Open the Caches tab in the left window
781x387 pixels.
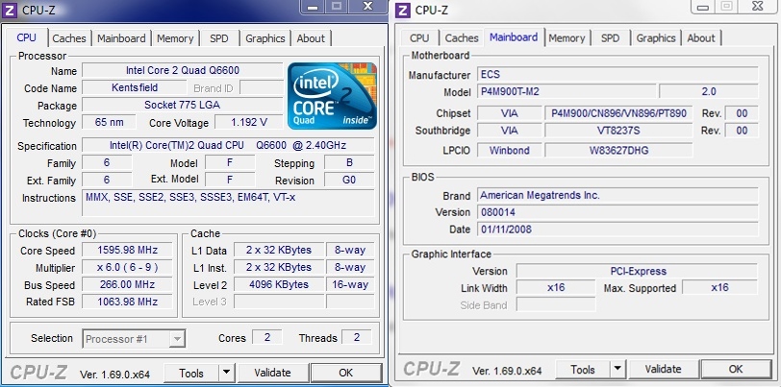(x=69, y=38)
